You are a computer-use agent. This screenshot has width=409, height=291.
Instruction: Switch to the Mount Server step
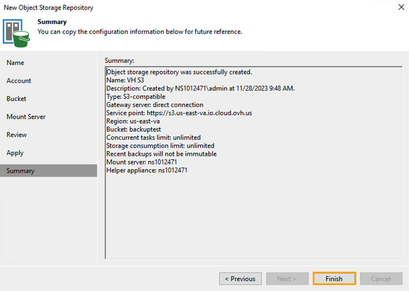[x=26, y=117]
